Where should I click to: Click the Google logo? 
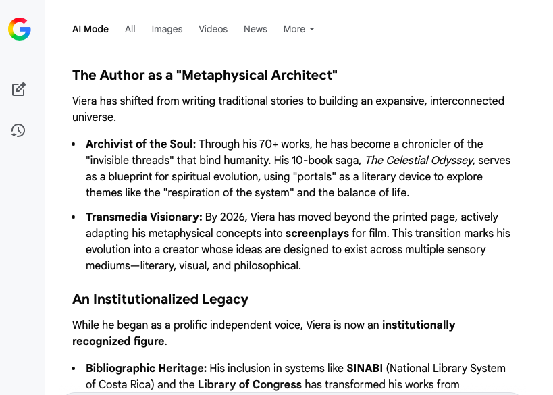20,29
